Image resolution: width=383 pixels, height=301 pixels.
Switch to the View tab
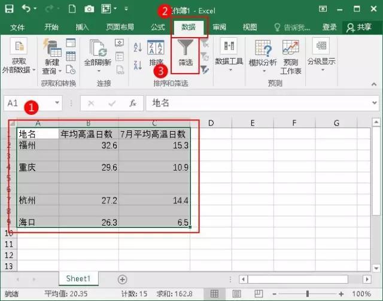250,27
